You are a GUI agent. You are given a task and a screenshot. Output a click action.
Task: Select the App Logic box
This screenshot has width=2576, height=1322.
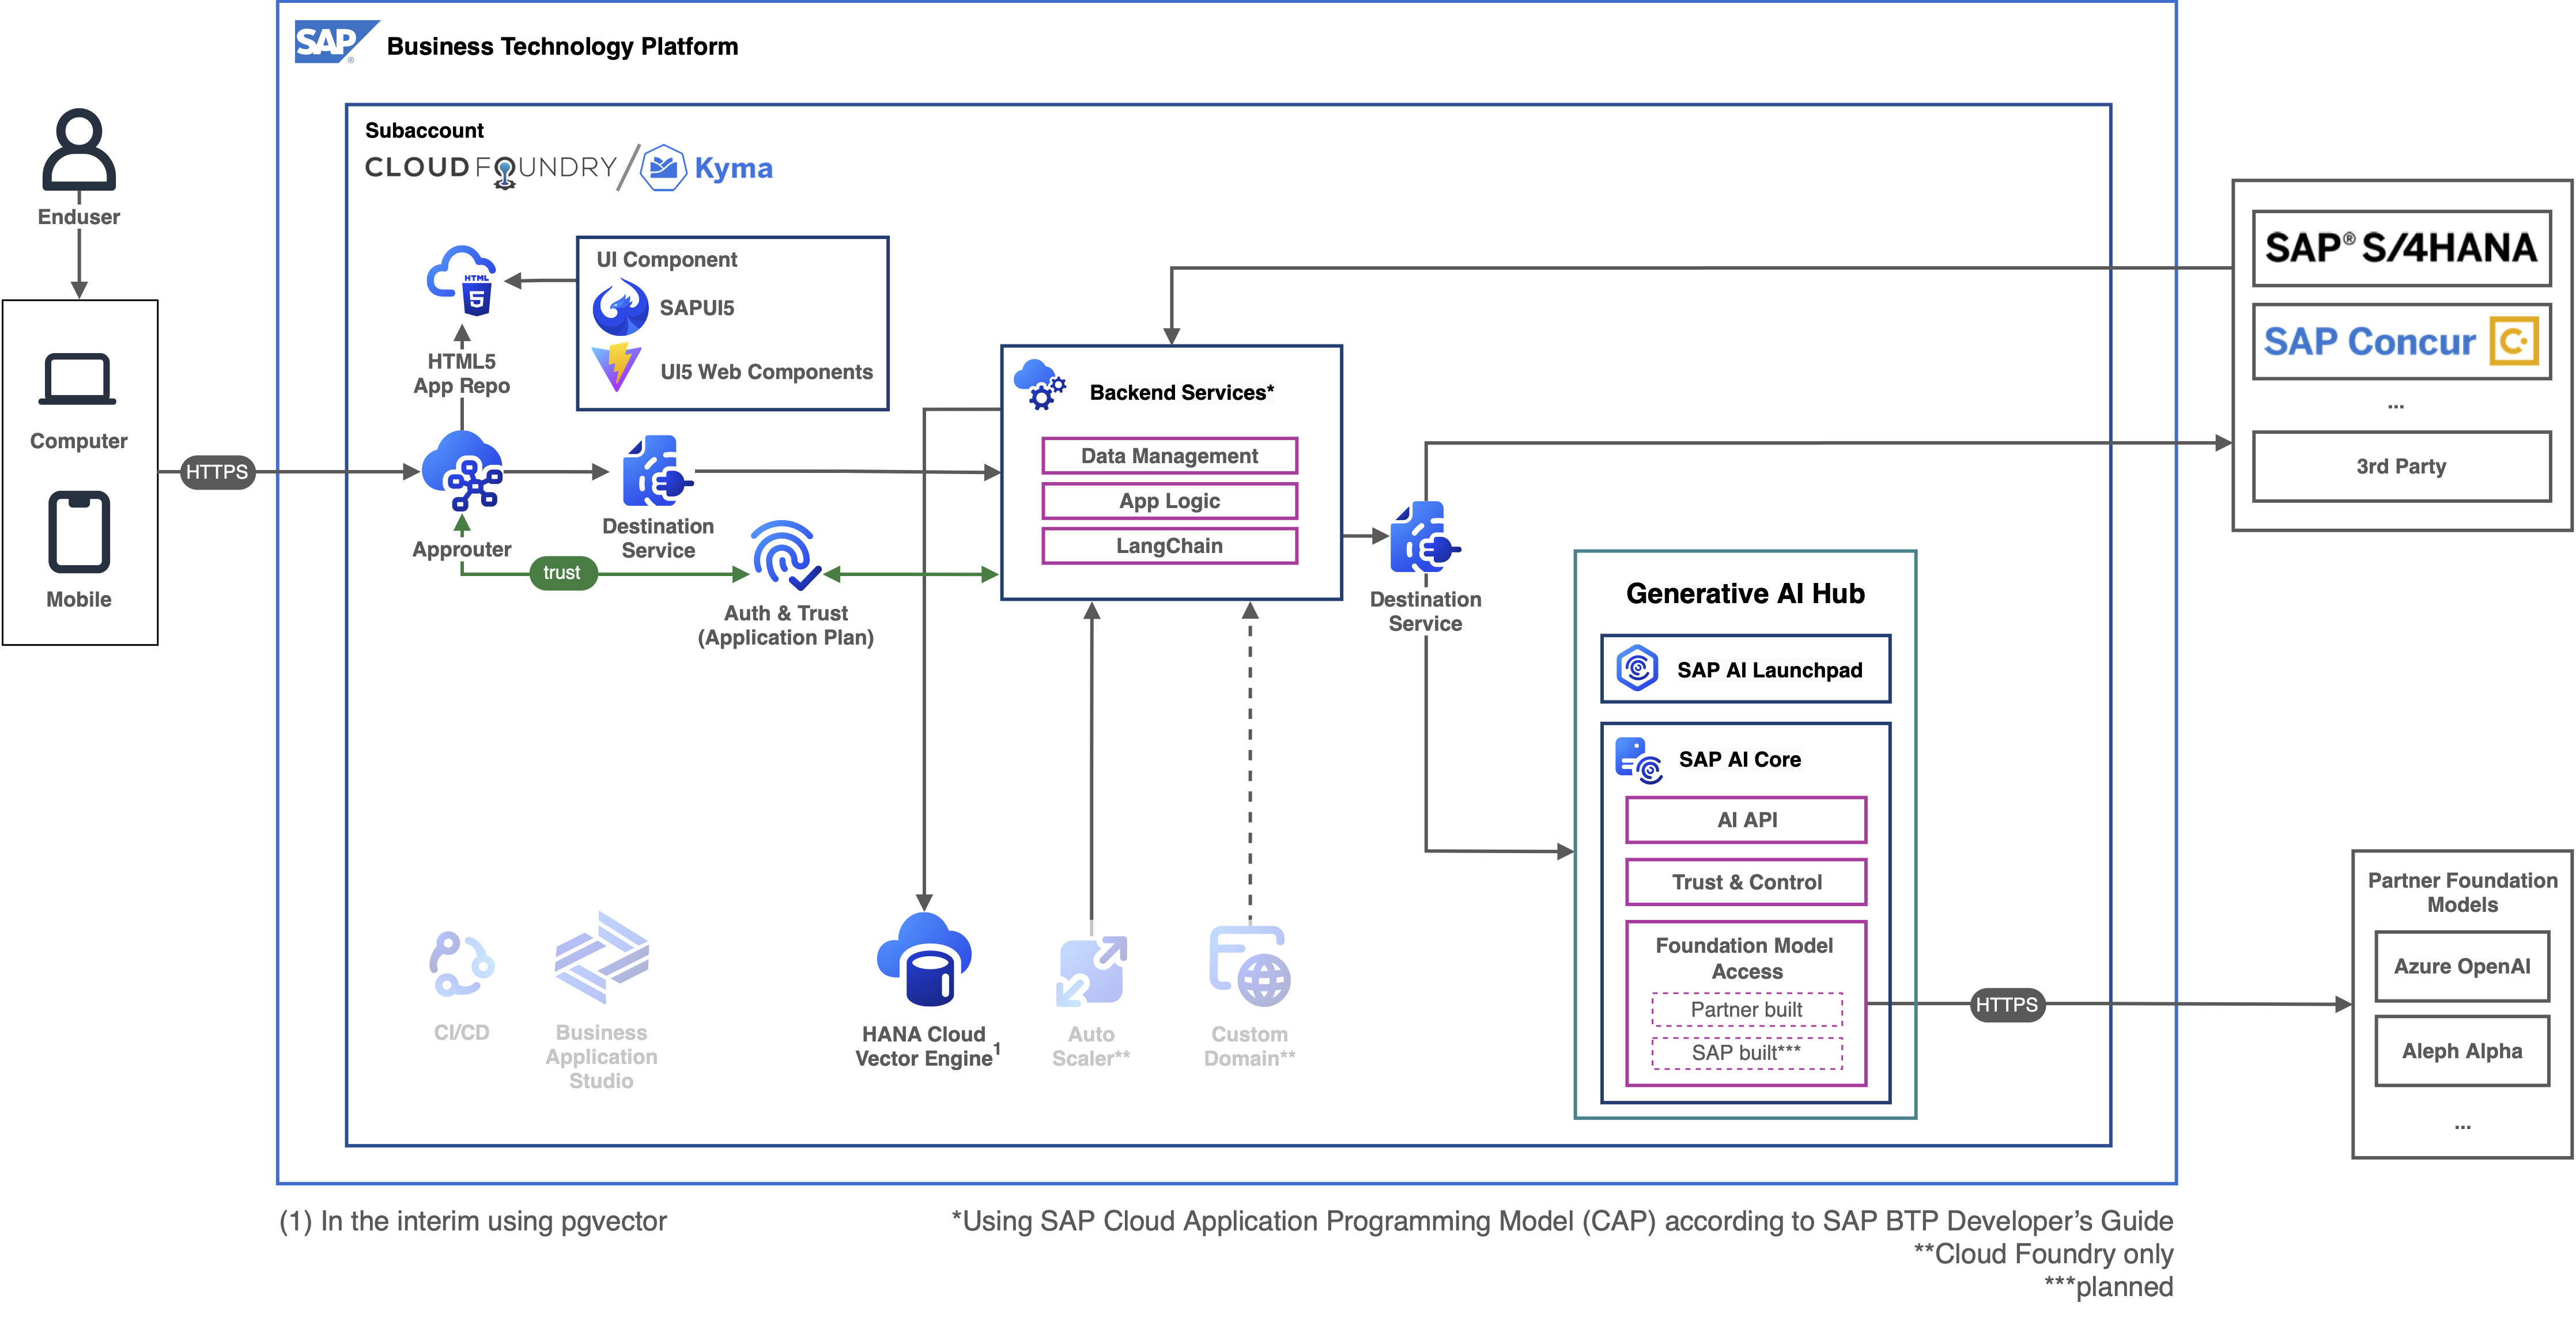click(x=1169, y=501)
